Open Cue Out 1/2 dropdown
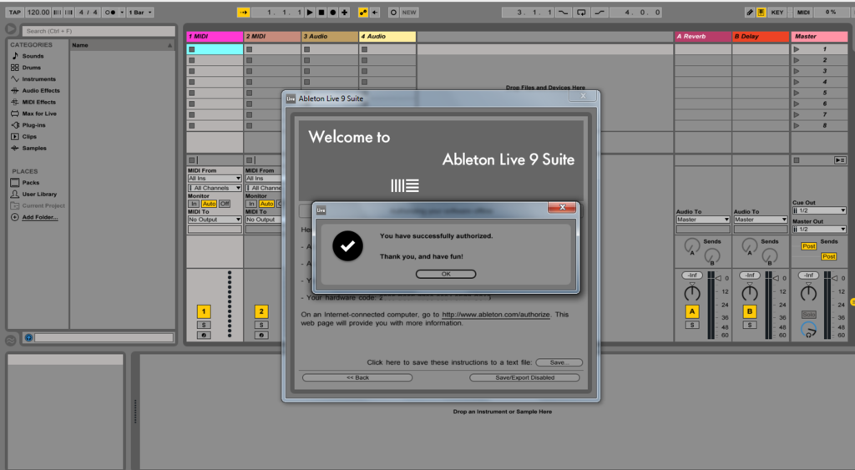Viewport: 855px width, 470px height. (x=819, y=210)
